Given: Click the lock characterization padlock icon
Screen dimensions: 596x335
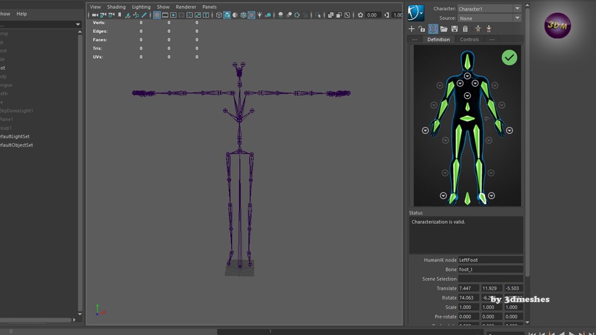Looking at the screenshot, I should pyautogui.click(x=422, y=29).
